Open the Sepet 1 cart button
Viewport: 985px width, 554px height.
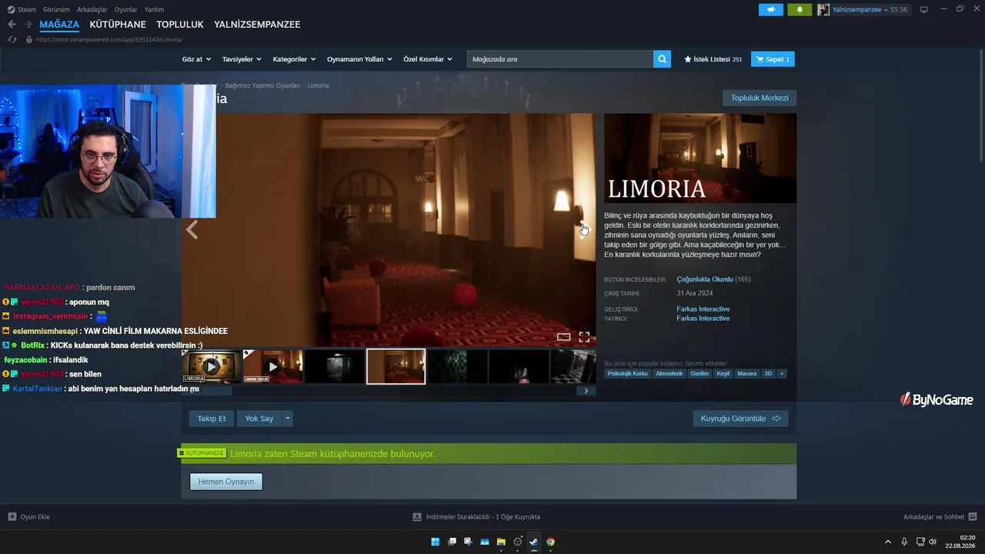(x=773, y=59)
